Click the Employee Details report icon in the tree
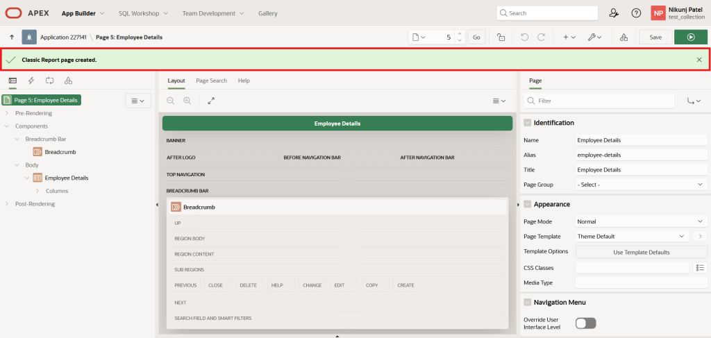 tap(37, 178)
